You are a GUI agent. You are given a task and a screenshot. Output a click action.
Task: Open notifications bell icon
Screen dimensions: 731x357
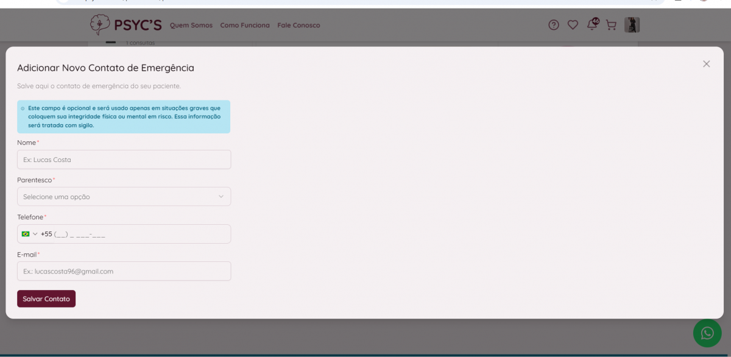(x=592, y=25)
